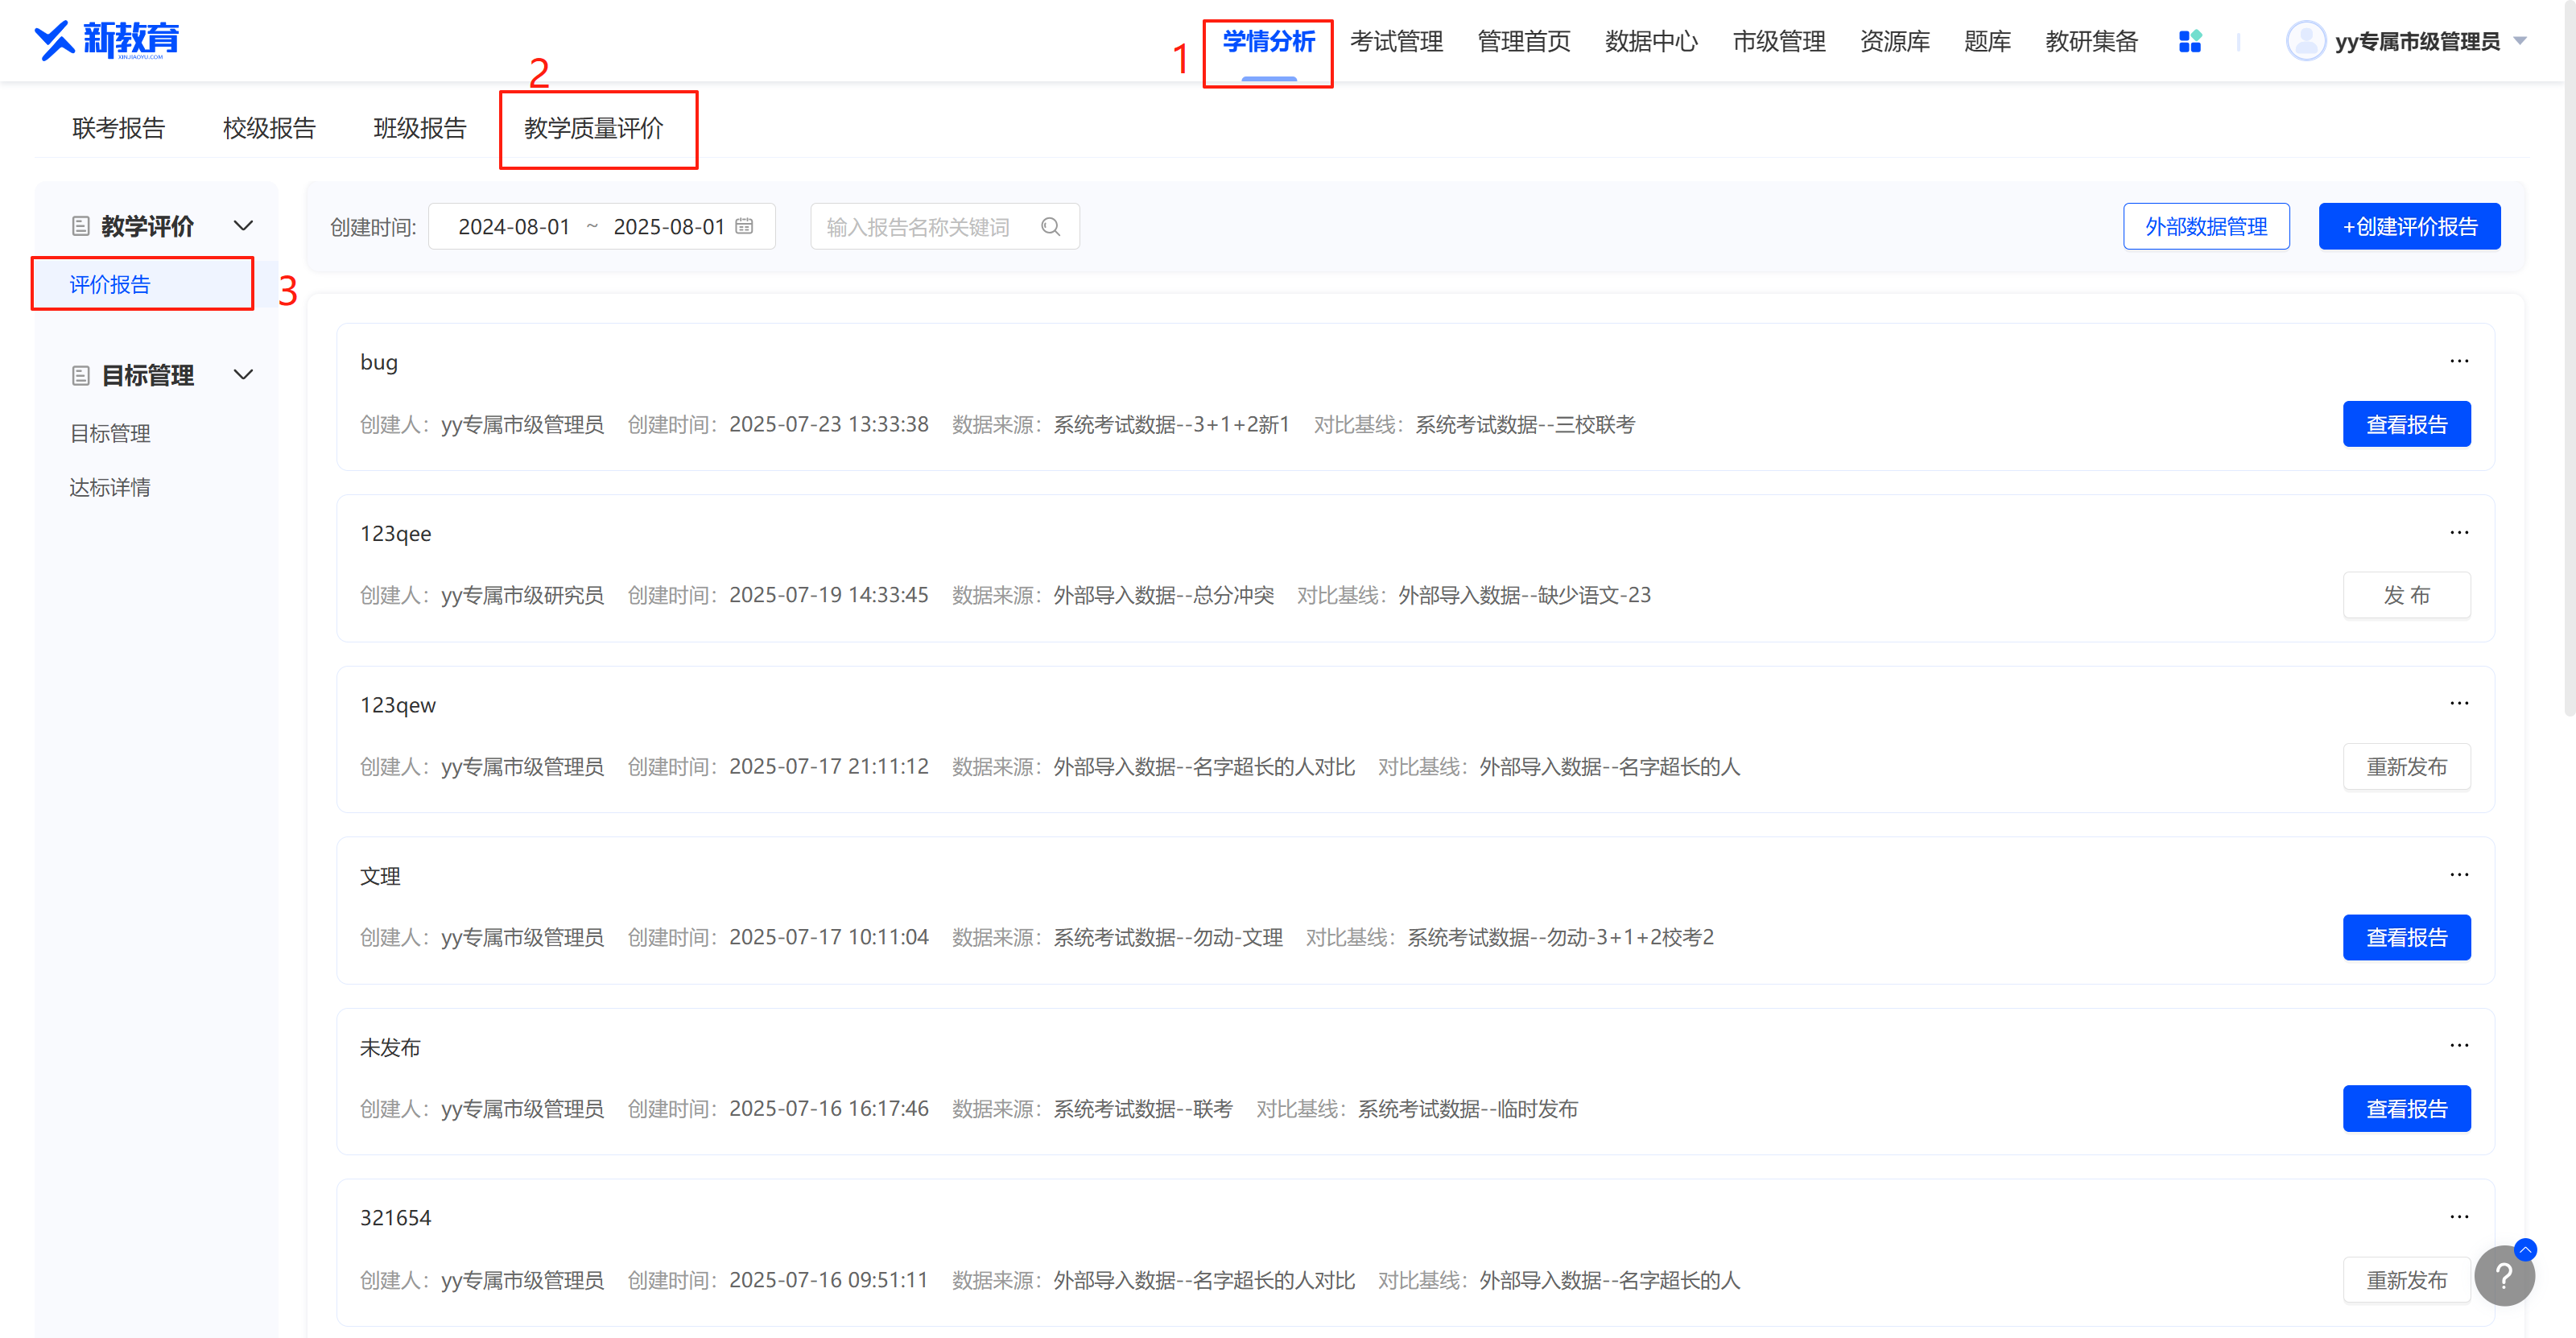Click the 新教育 logo icon

[x=56, y=40]
